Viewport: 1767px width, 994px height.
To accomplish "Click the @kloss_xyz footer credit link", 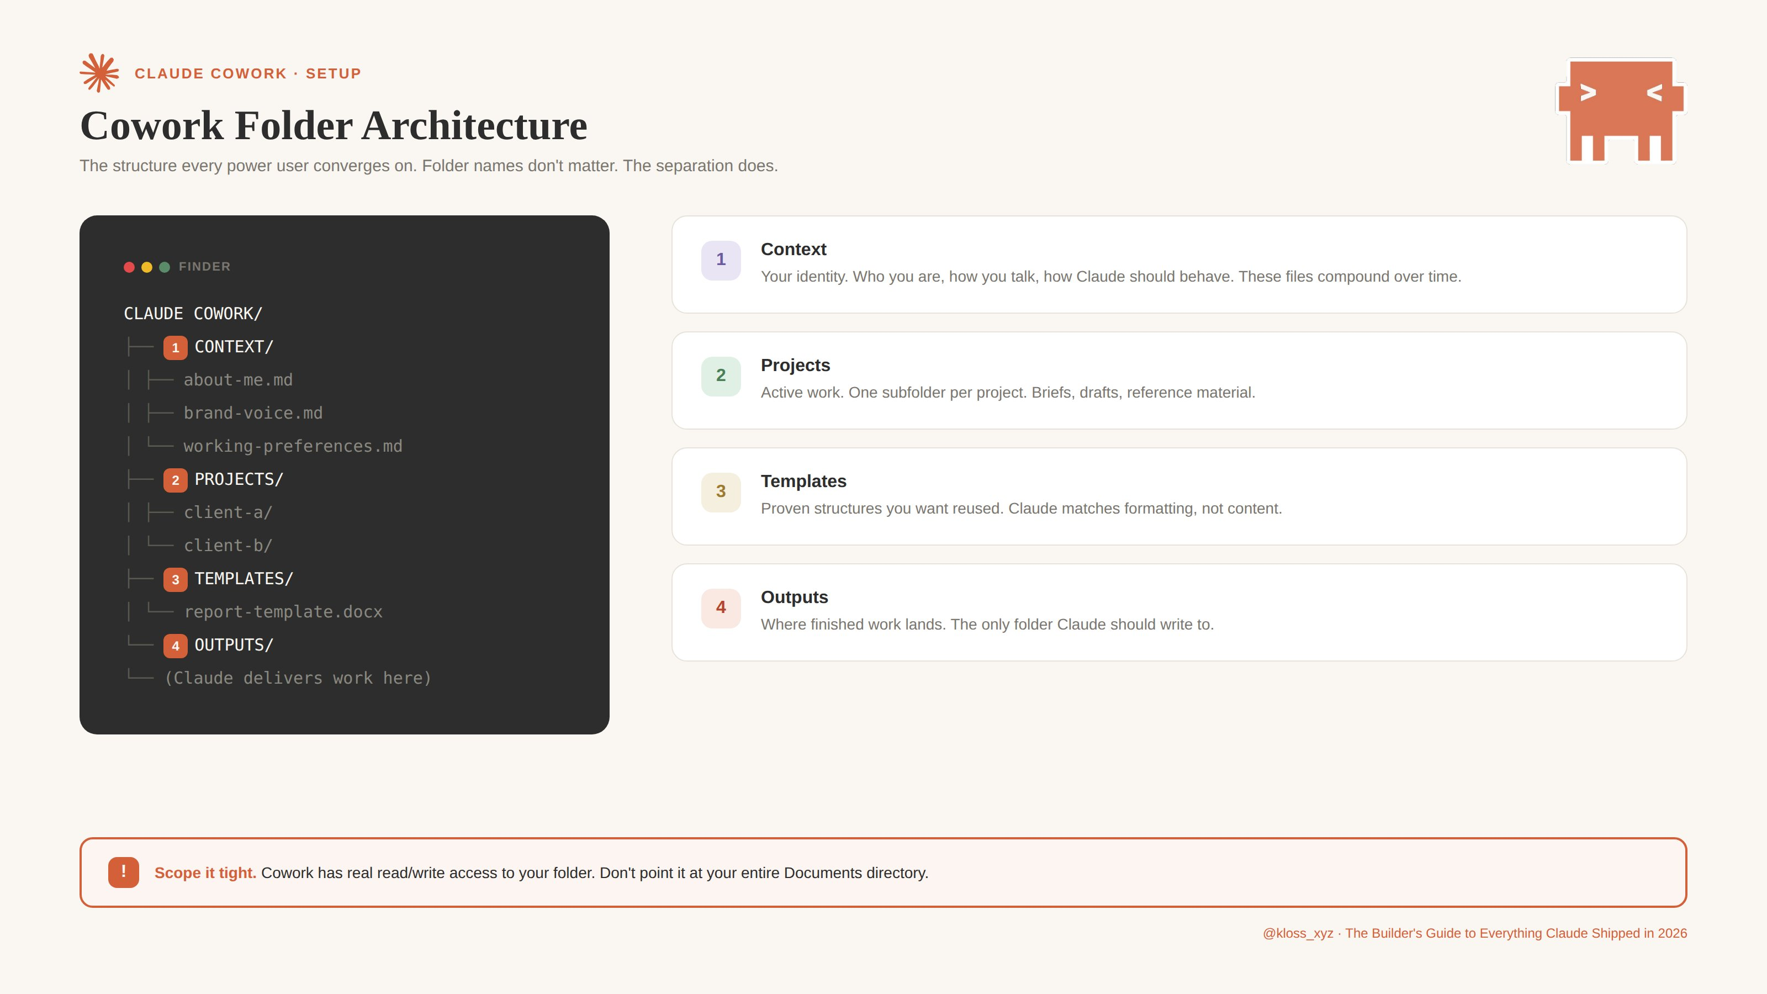I will click(1298, 933).
